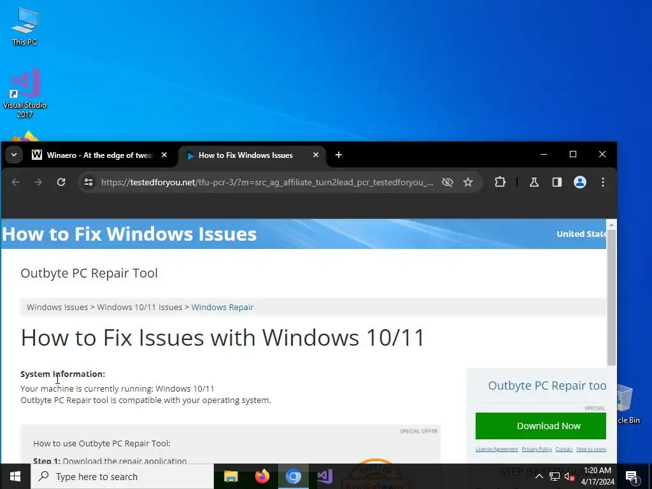Open the Windows Start menu
Viewport: 652px width, 489px height.
click(x=15, y=476)
